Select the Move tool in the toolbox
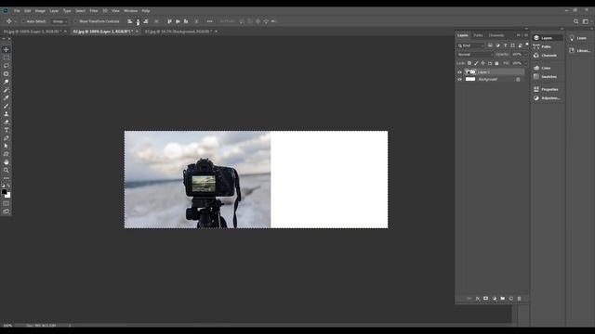This screenshot has height=334, width=595. (x=7, y=49)
